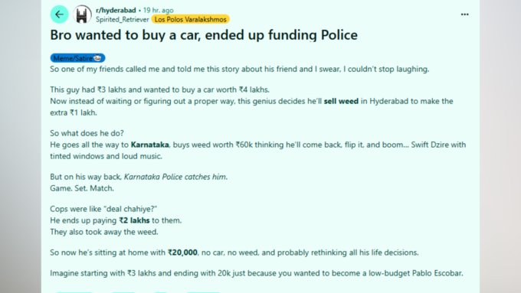Viewport: 521px width, 293px height.
Task: Filter by the Meme/Satire post flair
Action: [x=77, y=58]
